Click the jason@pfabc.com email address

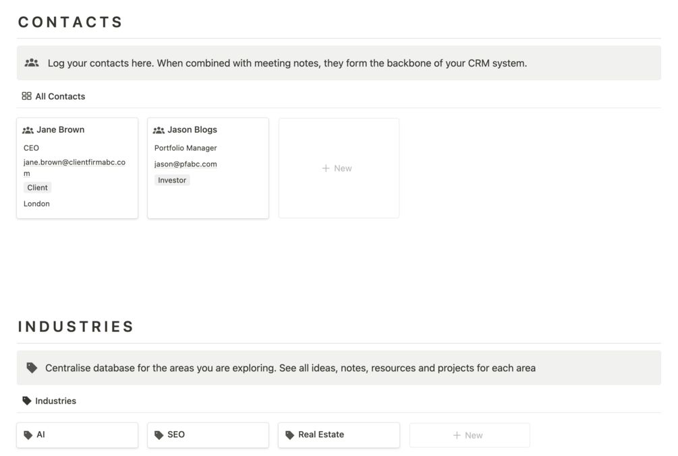coord(186,164)
